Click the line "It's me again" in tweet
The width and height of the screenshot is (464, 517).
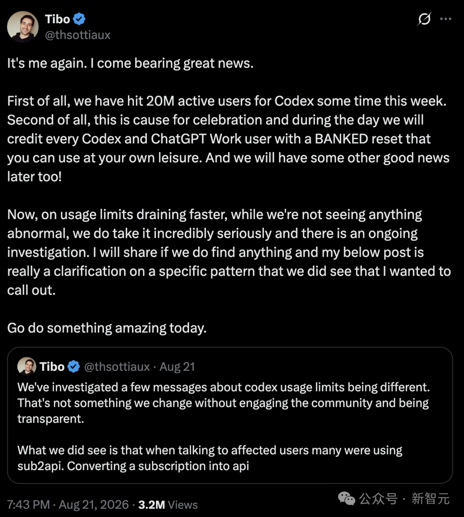131,63
